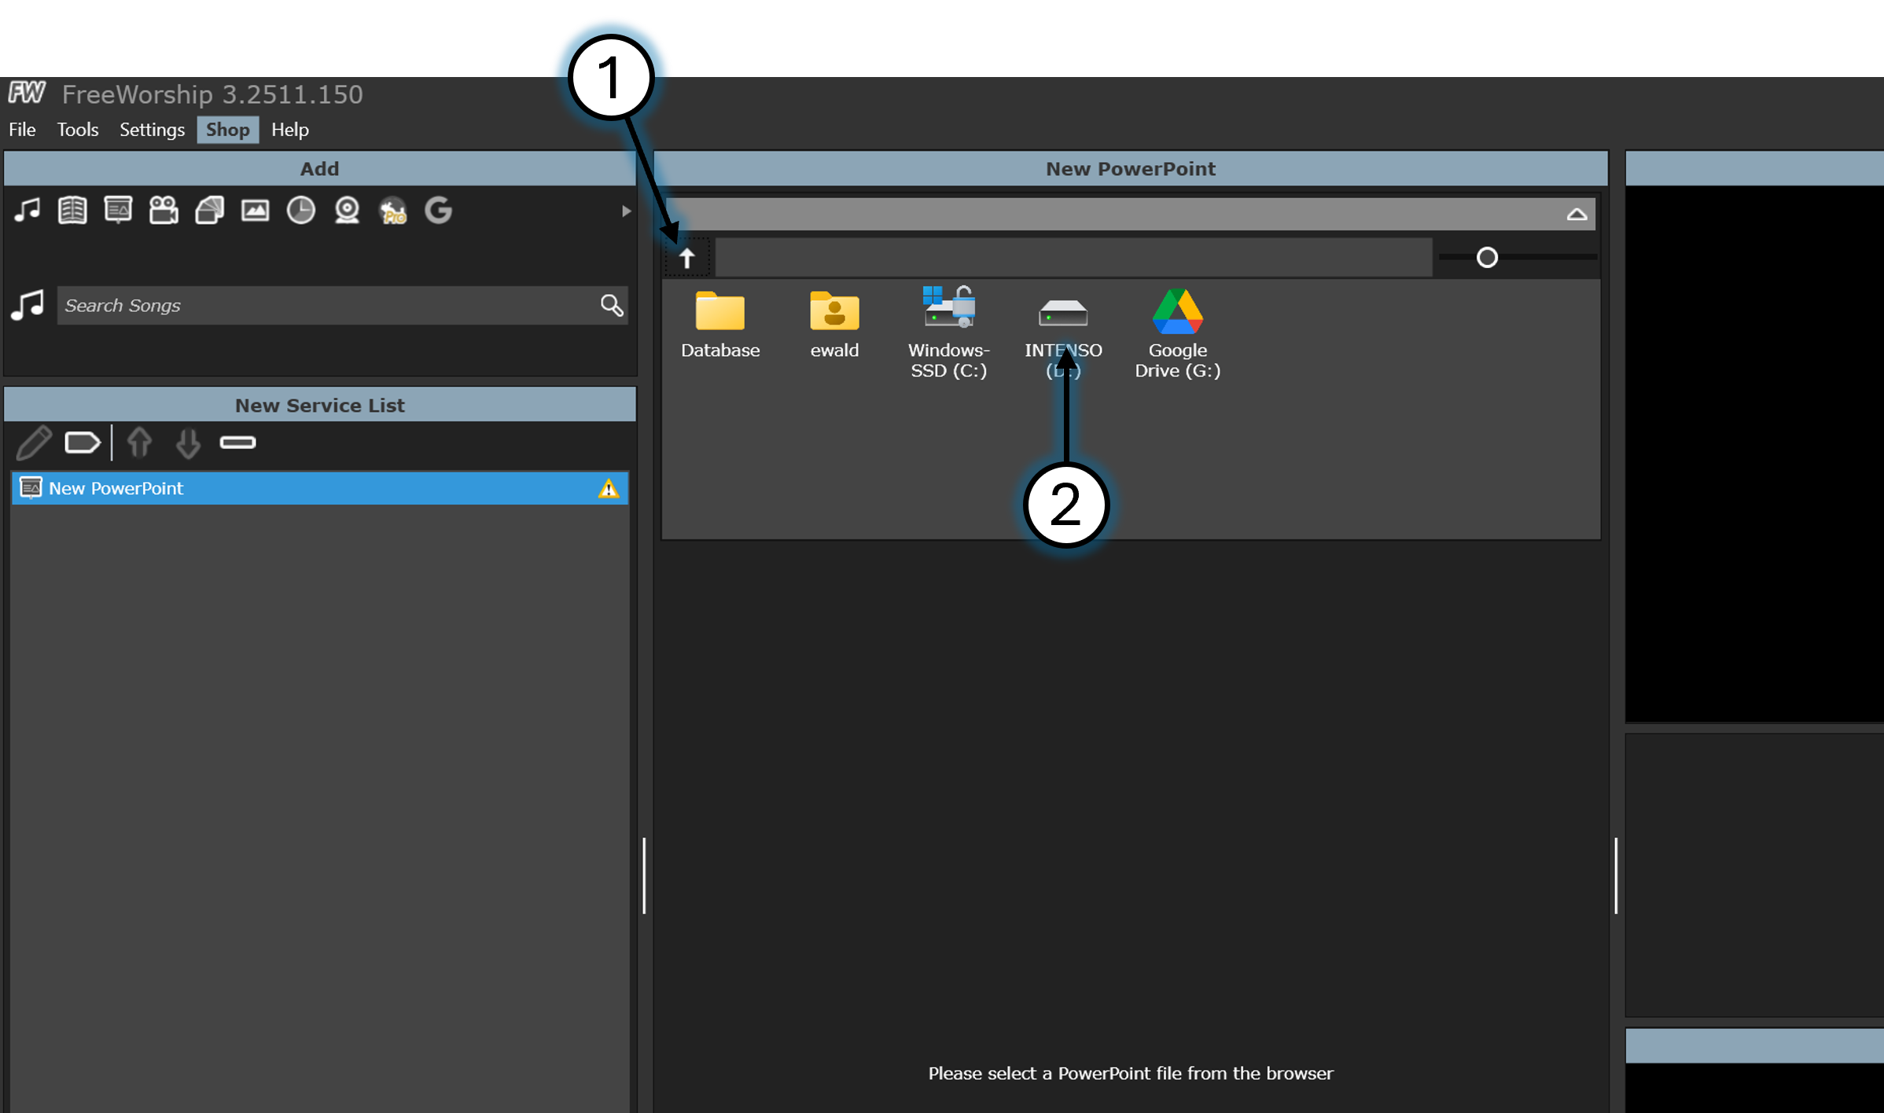Viewport: 1884px width, 1113px height.
Task: Click the warning icon on New PowerPoint
Action: pyautogui.click(x=608, y=489)
